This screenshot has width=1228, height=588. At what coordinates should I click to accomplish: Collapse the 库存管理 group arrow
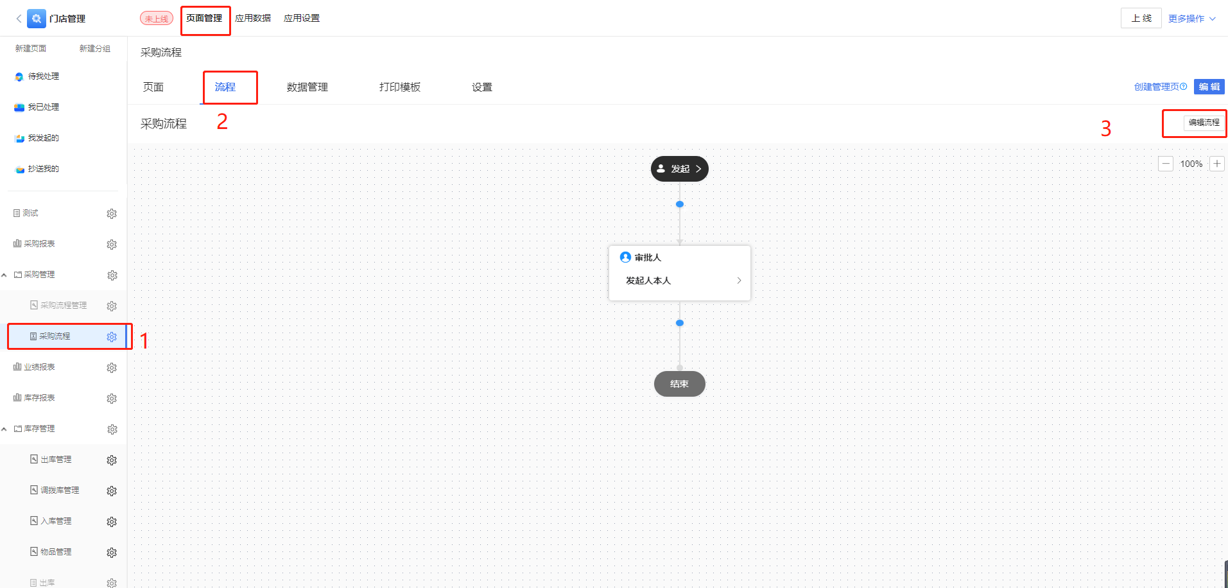[x=4, y=429]
